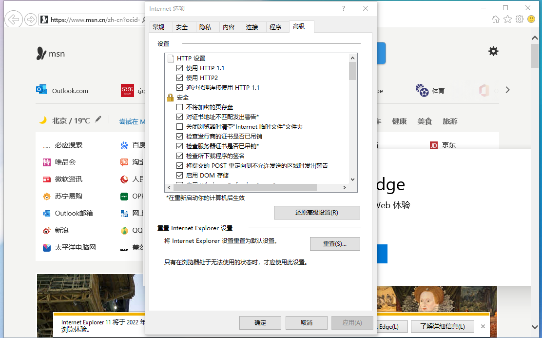Toggle 检查所下载程序的签名 checkbox
Viewport: 542px width, 338px height.
[x=179, y=156]
